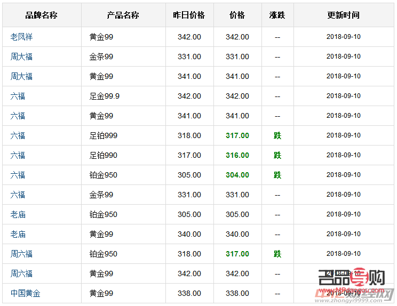Select 金条99 product in 周大福 row
Image resolution: width=397 pixels, height=306 pixels.
pyautogui.click(x=101, y=57)
